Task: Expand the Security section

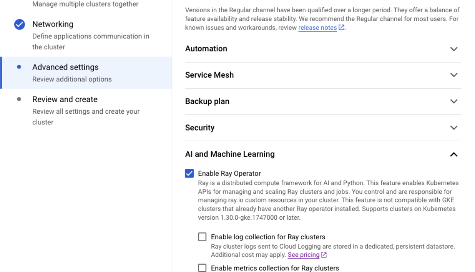Action: [x=454, y=128]
